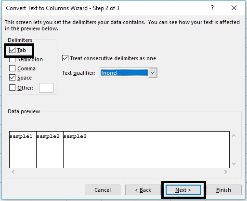Click the preview scroll right arrow
This screenshot has height=201, width=247.
pos(226,172)
